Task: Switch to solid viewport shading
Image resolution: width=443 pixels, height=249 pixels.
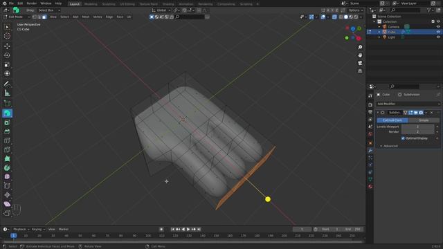Action: tap(346, 17)
